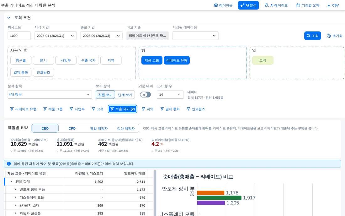Open the 인코텀즈 filter
This screenshot has width=345, height=216.
(x=196, y=109)
